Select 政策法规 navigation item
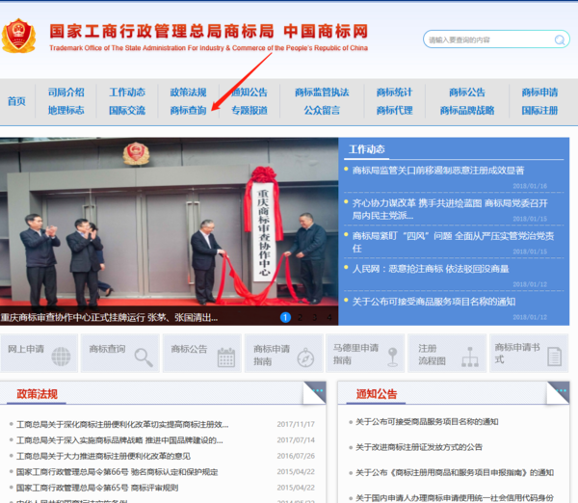Screen dimensions: 578x503 click(x=188, y=93)
